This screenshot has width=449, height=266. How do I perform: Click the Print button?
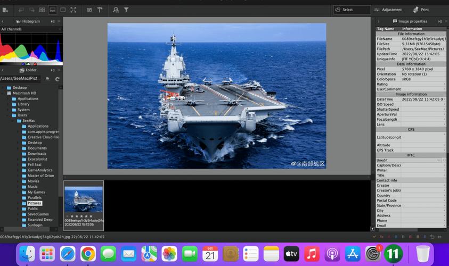click(421, 10)
